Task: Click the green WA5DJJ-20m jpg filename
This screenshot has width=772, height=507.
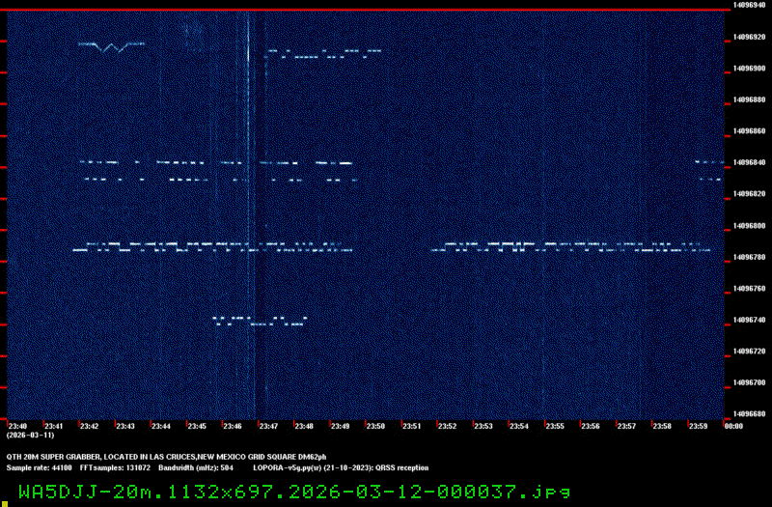Action: coord(294,492)
